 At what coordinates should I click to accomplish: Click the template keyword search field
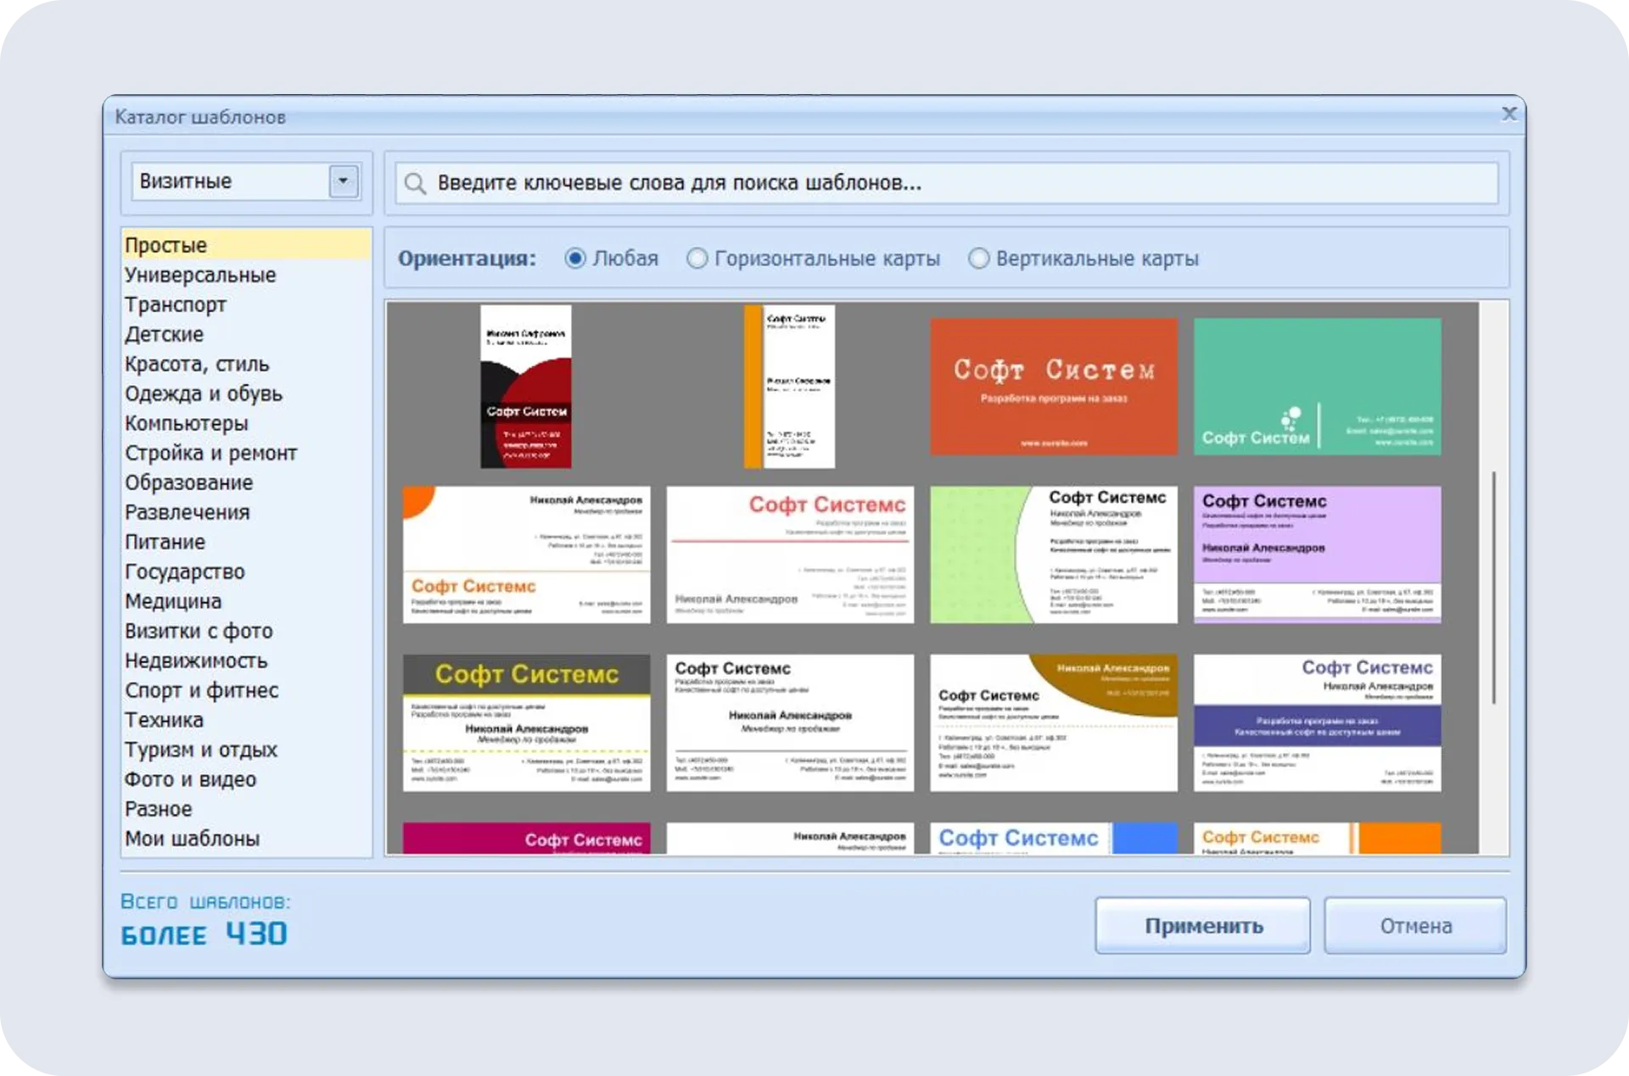pos(947,182)
